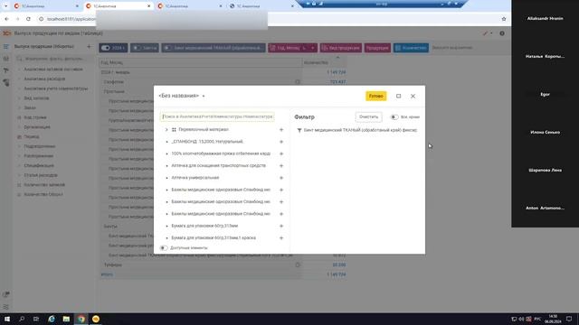Viewport: 579px width, 325px height.
Task: Toggle the 'Все, кроме' switch
Action: coord(394,117)
